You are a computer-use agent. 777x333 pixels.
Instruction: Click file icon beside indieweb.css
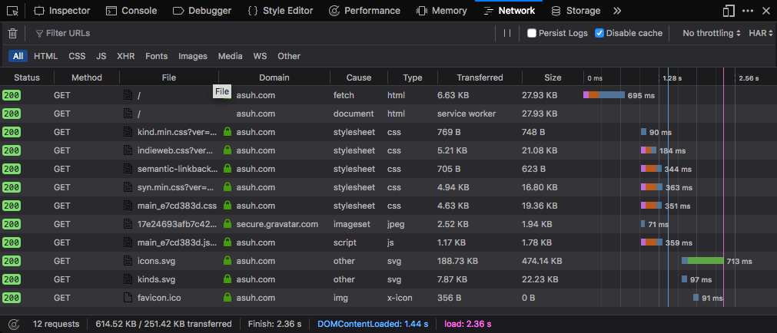(128, 150)
